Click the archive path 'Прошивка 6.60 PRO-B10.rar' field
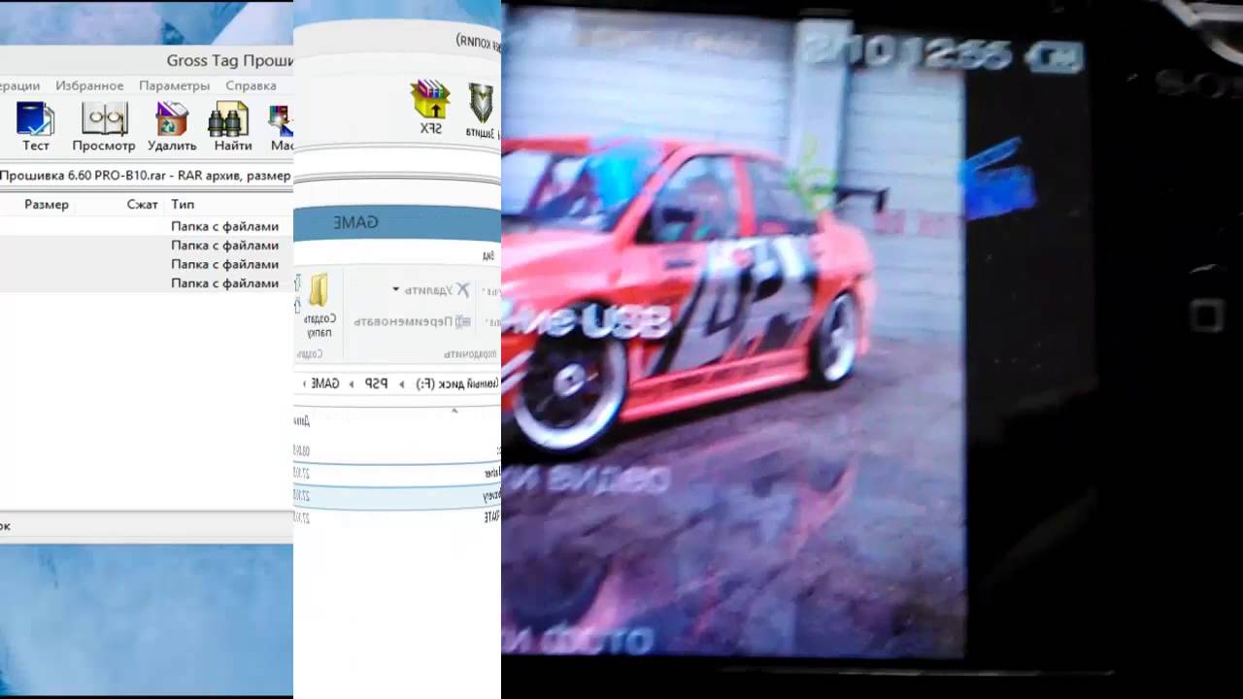This screenshot has height=699, width=1243. 146,176
